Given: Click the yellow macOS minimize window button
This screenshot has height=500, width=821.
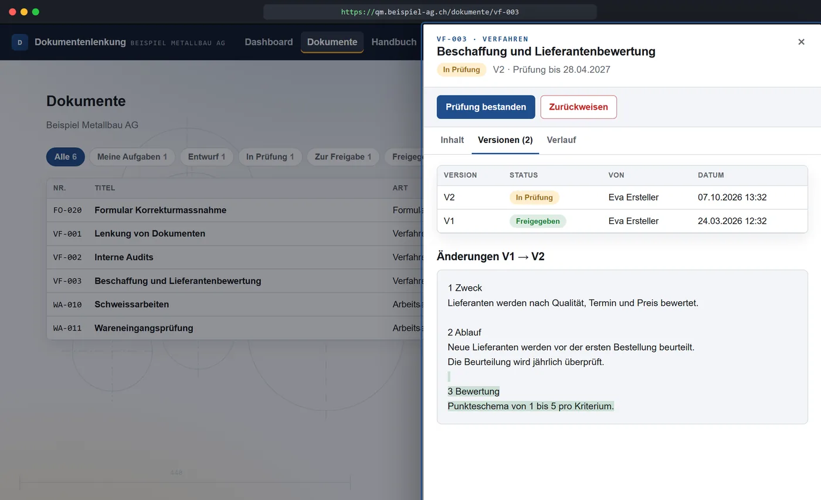Looking at the screenshot, I should click(24, 12).
